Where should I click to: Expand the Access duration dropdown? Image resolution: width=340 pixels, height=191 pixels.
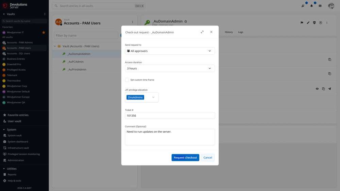[x=170, y=68]
